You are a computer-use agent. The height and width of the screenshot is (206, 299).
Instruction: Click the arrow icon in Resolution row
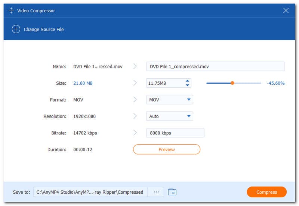tap(135, 116)
